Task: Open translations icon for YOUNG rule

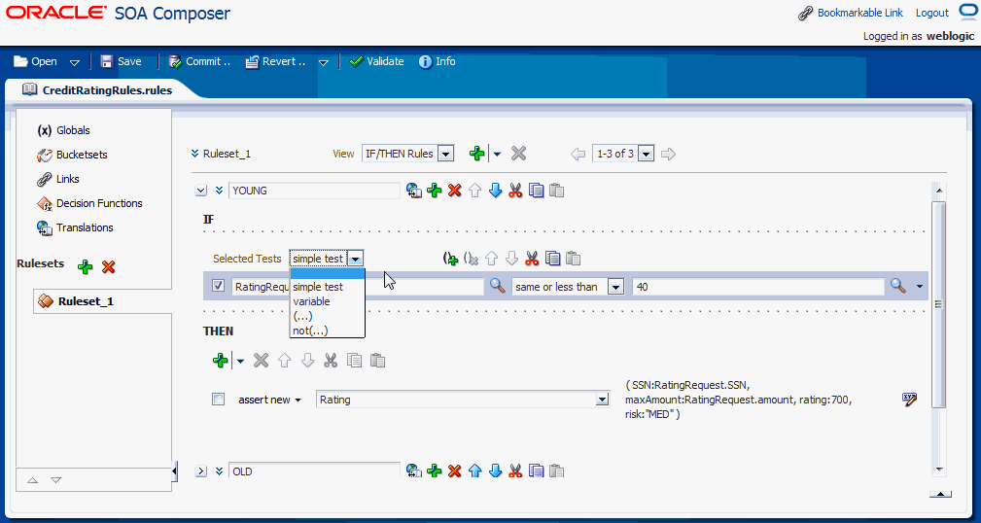Action: tap(413, 191)
